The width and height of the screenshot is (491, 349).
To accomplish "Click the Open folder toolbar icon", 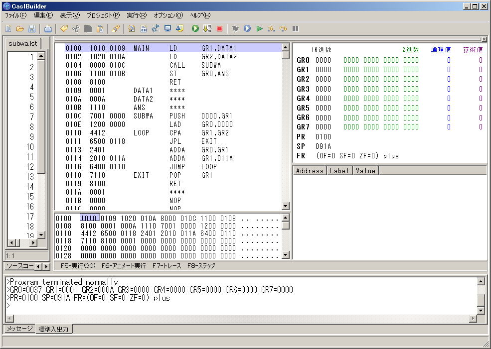I will [x=20, y=29].
